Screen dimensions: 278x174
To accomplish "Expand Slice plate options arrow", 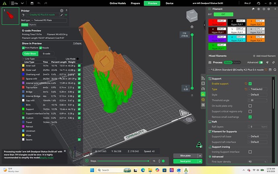I will coord(200,156).
